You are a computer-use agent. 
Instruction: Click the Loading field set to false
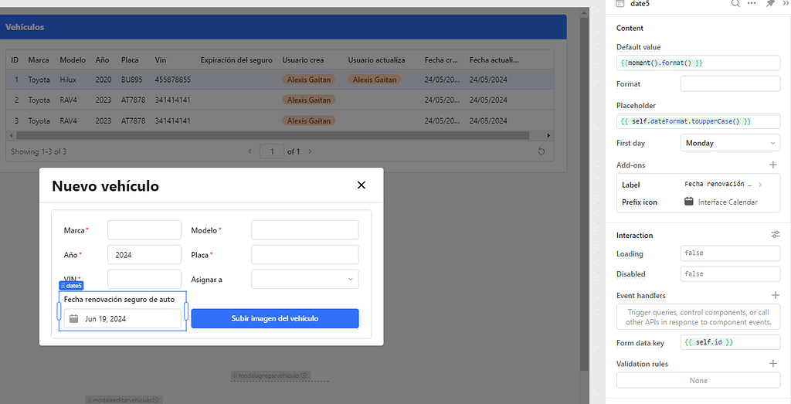point(730,253)
